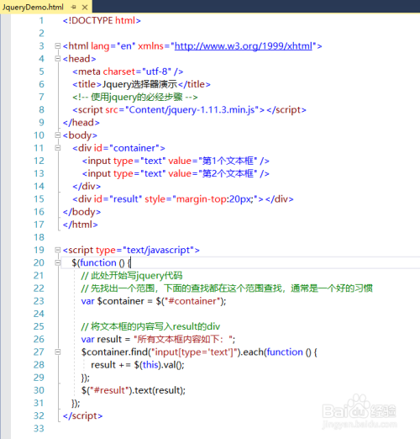The image size is (420, 439).
Task: Click the closing </html> tag
Action: tap(81, 225)
